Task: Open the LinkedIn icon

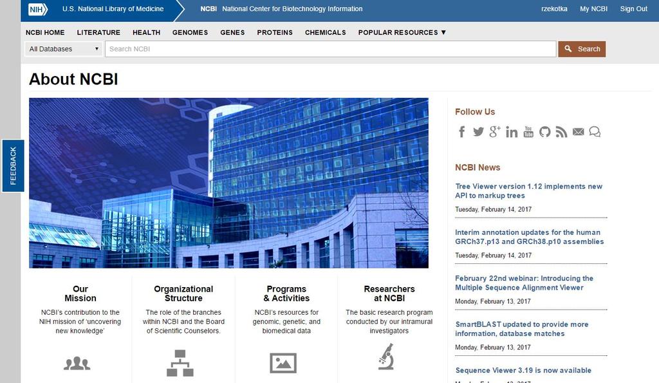Action: coord(512,132)
